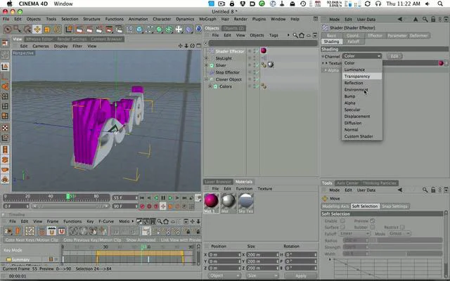450x281 pixels.
Task: Click the home frame icon in Timeline toolbar
Action: click(166, 221)
